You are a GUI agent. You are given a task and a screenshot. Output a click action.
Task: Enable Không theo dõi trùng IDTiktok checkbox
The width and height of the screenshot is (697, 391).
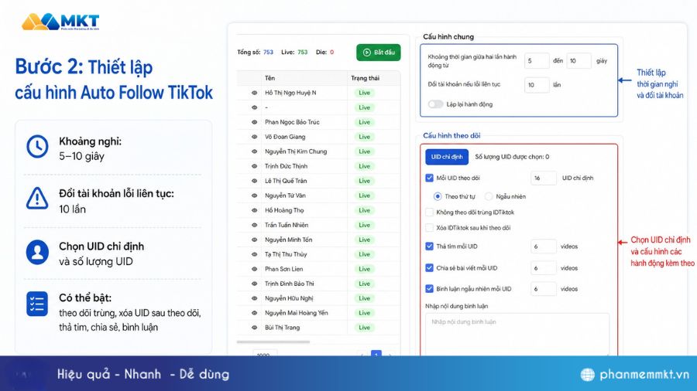coord(429,212)
